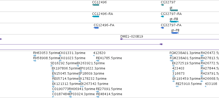Image resolution: width=219 pixels, height=98 pixels.
Task: Click the CG32797-RA transcript glyph
Action: [x=162, y=16]
